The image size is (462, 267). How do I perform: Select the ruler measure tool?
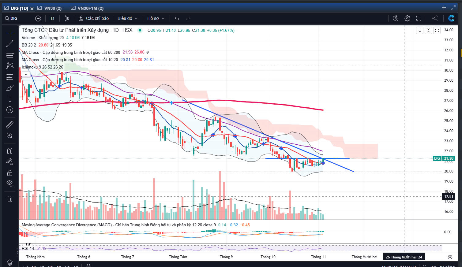pyautogui.click(x=10, y=124)
